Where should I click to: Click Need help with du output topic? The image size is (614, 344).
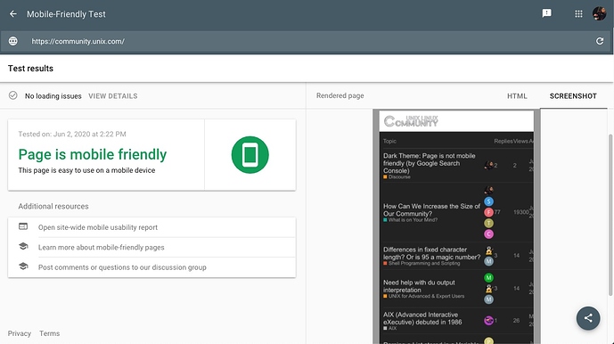419,286
